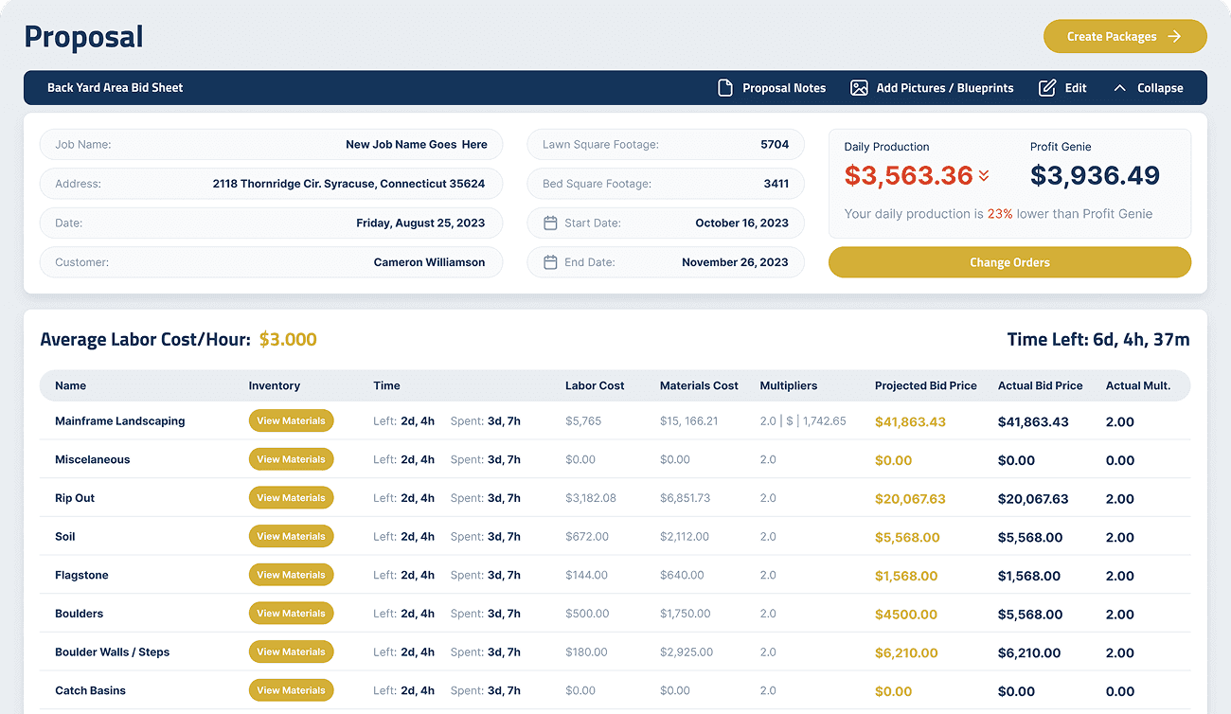Viewport: 1231px width, 714px height.
Task: Click the End Date calendar icon
Action: tap(550, 262)
